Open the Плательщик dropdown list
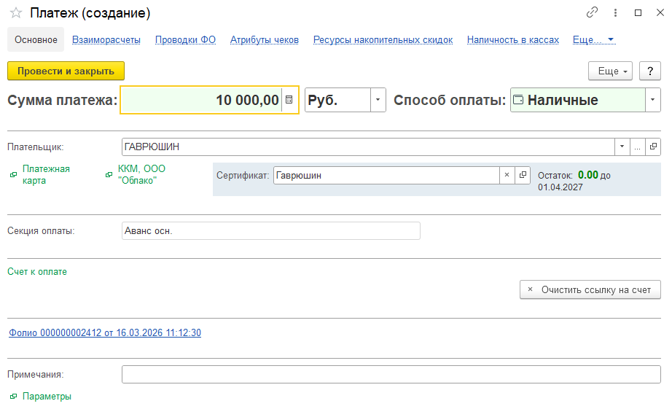Image resolution: width=672 pixels, height=409 pixels. click(622, 147)
